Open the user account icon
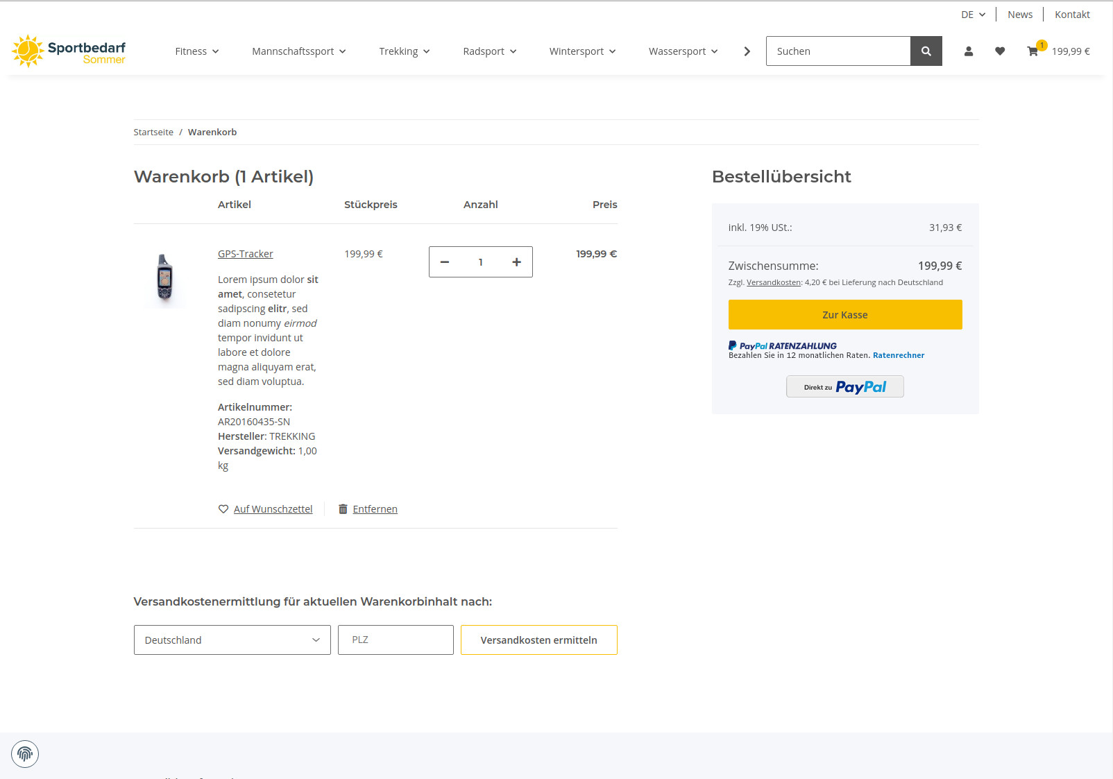 tap(969, 51)
